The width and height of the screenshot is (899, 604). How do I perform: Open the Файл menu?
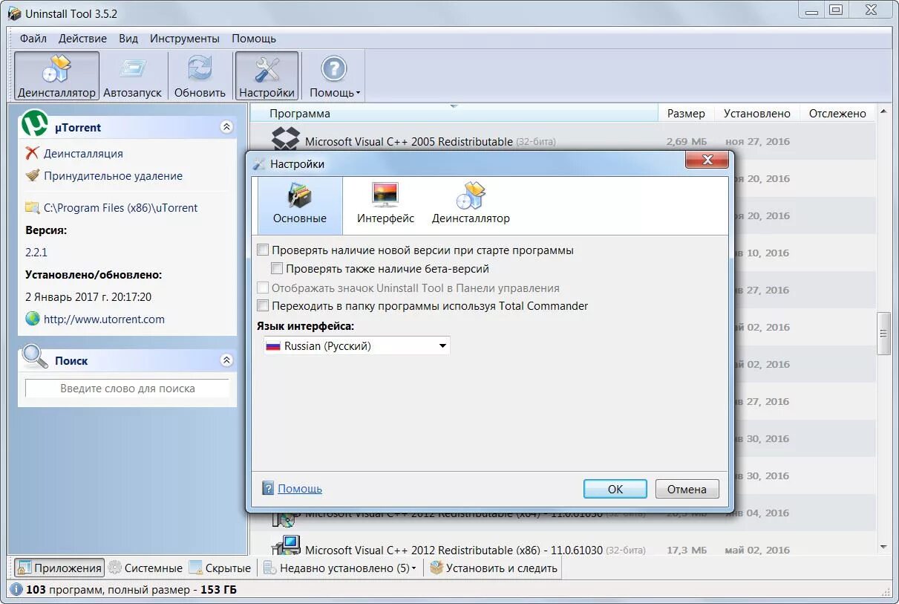coord(33,39)
